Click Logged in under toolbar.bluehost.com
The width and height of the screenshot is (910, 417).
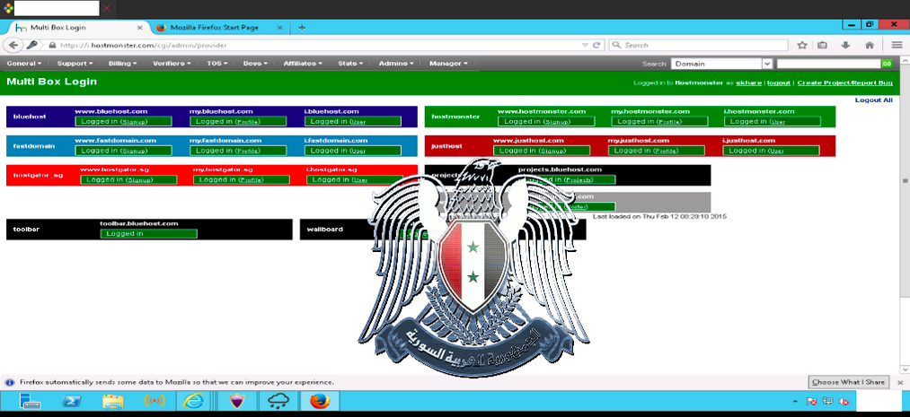(x=148, y=234)
